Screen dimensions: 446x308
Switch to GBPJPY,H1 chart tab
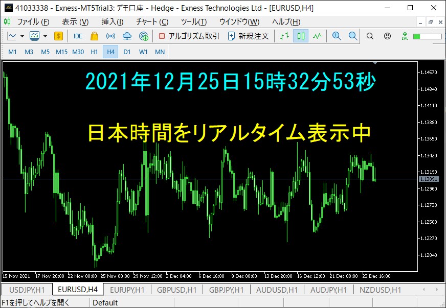(227, 290)
